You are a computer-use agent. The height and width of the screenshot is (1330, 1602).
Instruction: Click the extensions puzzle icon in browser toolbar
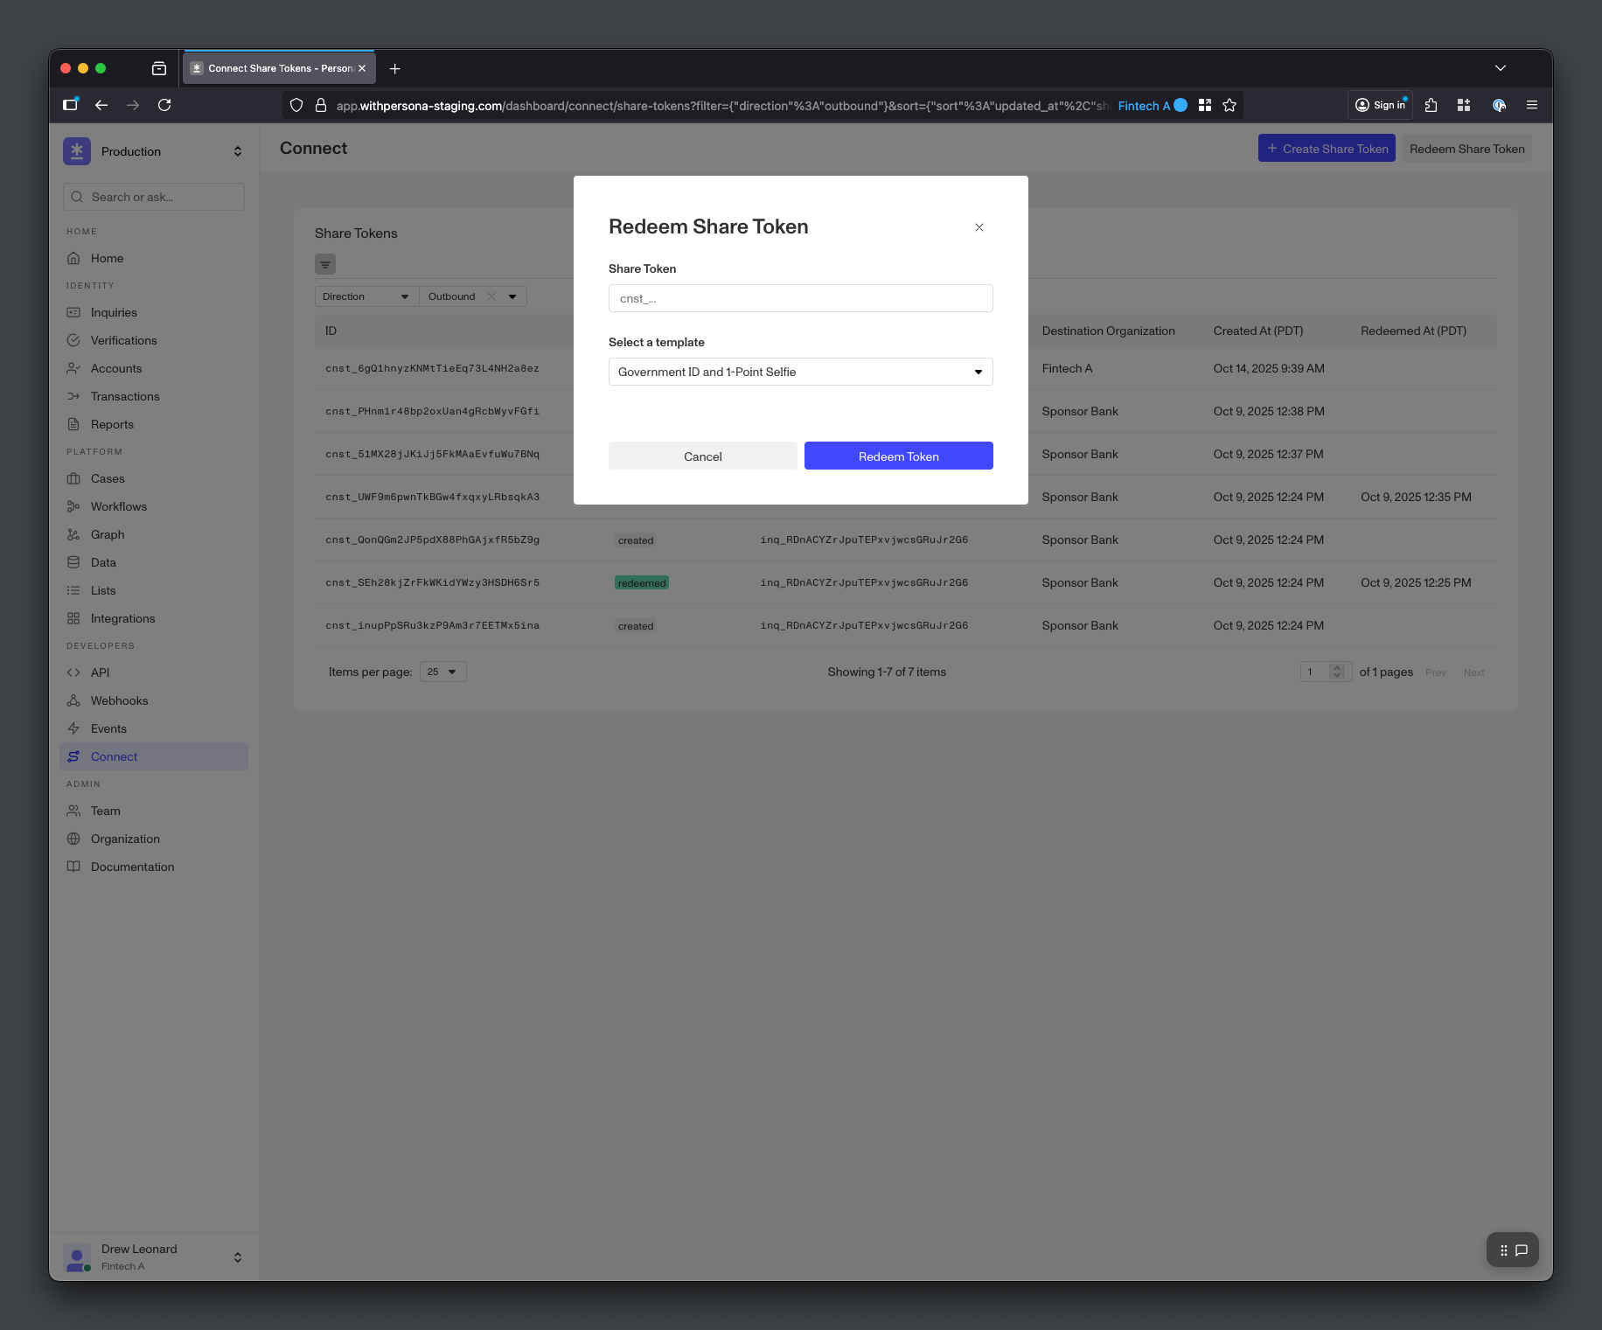(1431, 105)
